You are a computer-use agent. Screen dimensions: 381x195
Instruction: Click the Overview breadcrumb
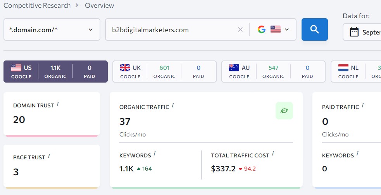point(99,5)
